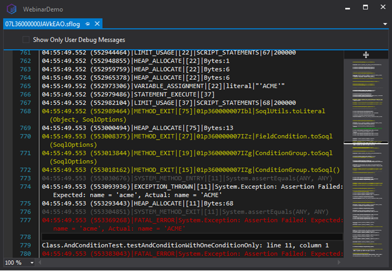This screenshot has width=392, height=271.
Task: Open the document tab list dropdown arrow
Action: [x=385, y=24]
